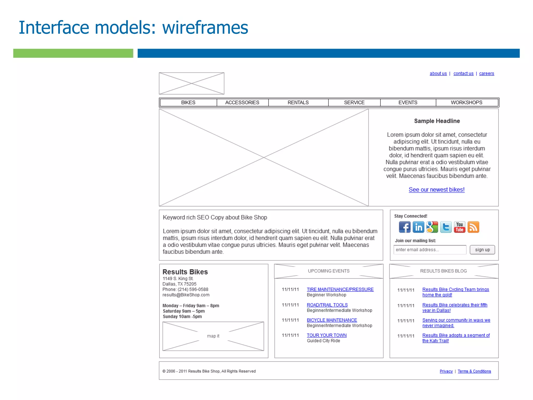Screen dimensions: 533x400
Task: Open the careers link
Action: point(487,73)
